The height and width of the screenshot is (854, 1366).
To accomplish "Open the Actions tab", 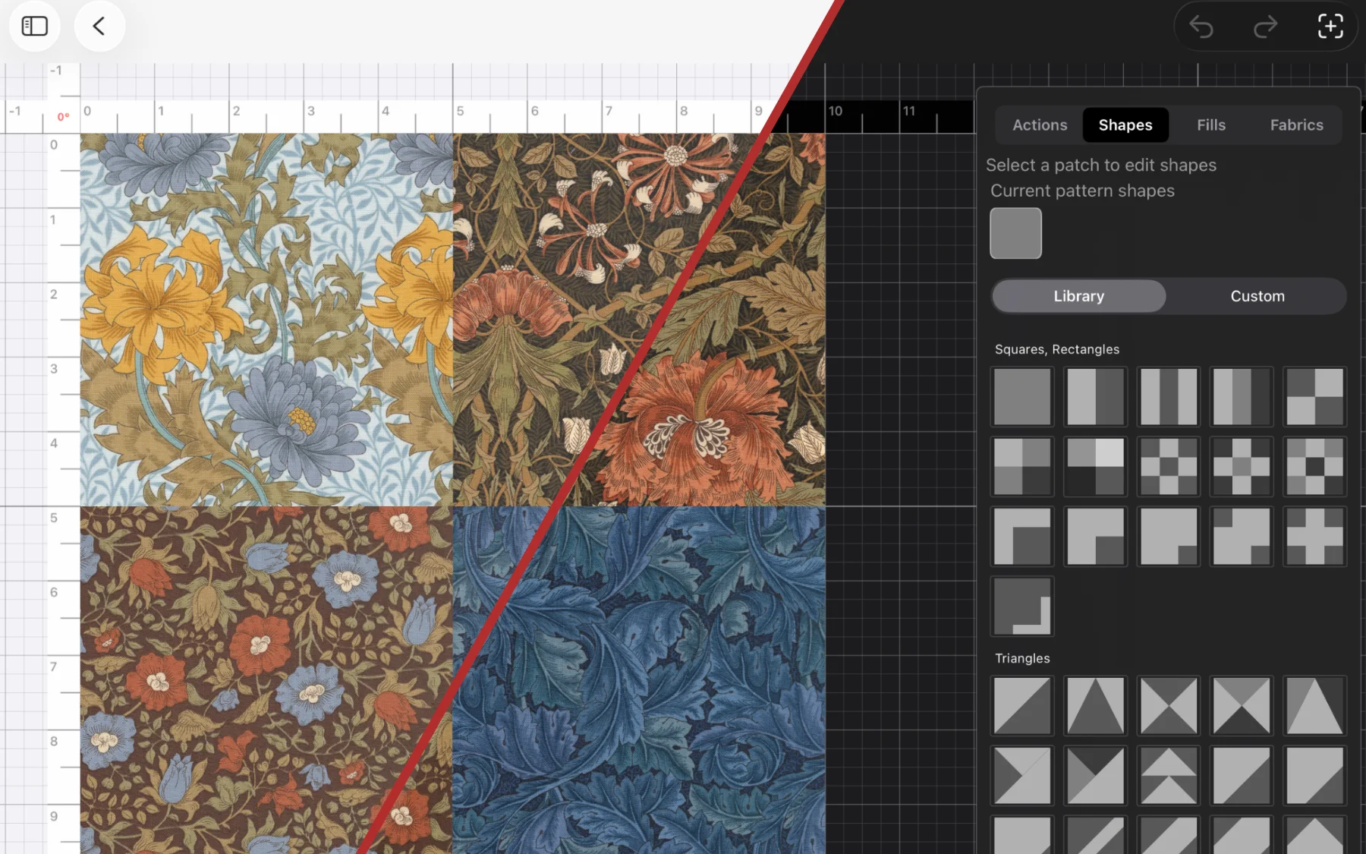I will (x=1040, y=125).
